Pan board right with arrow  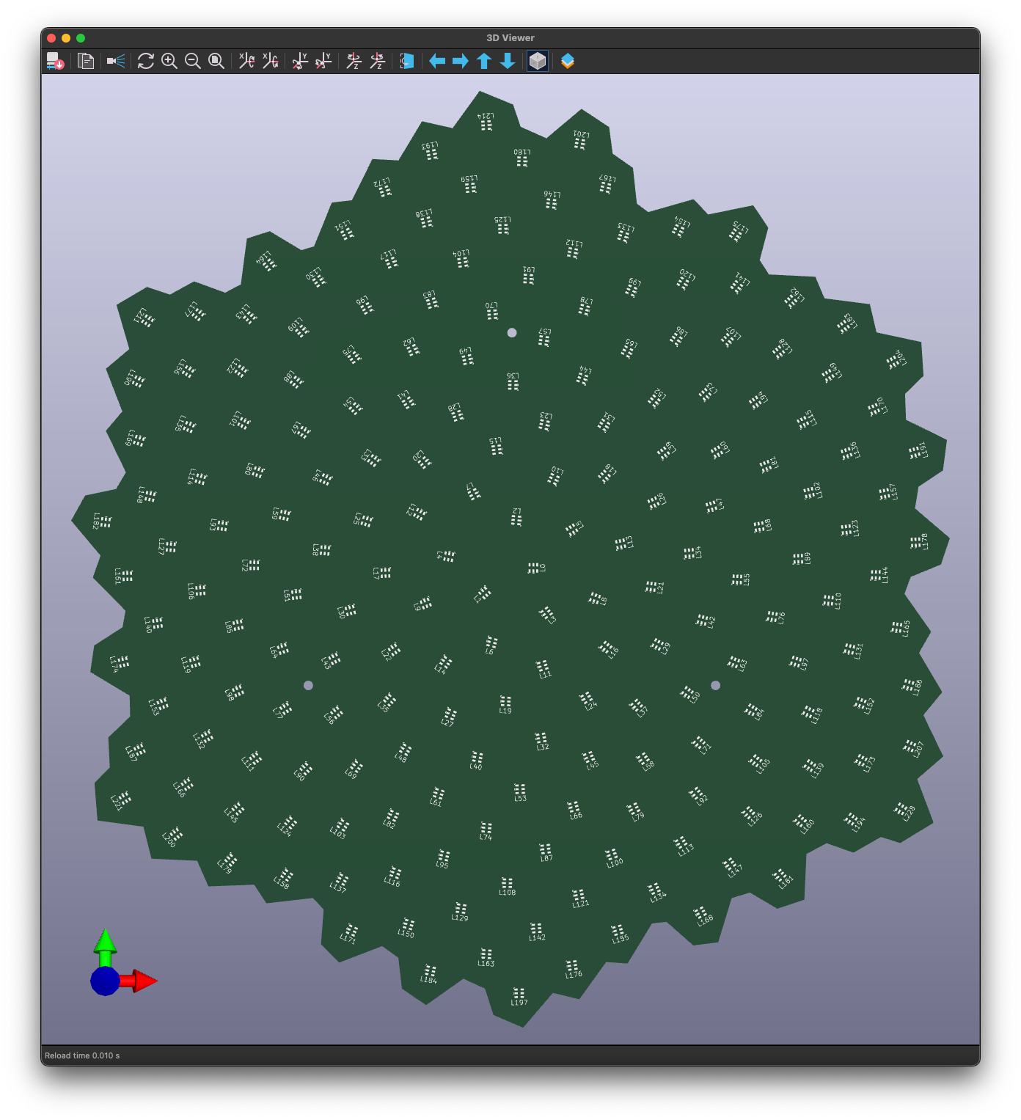click(x=461, y=61)
